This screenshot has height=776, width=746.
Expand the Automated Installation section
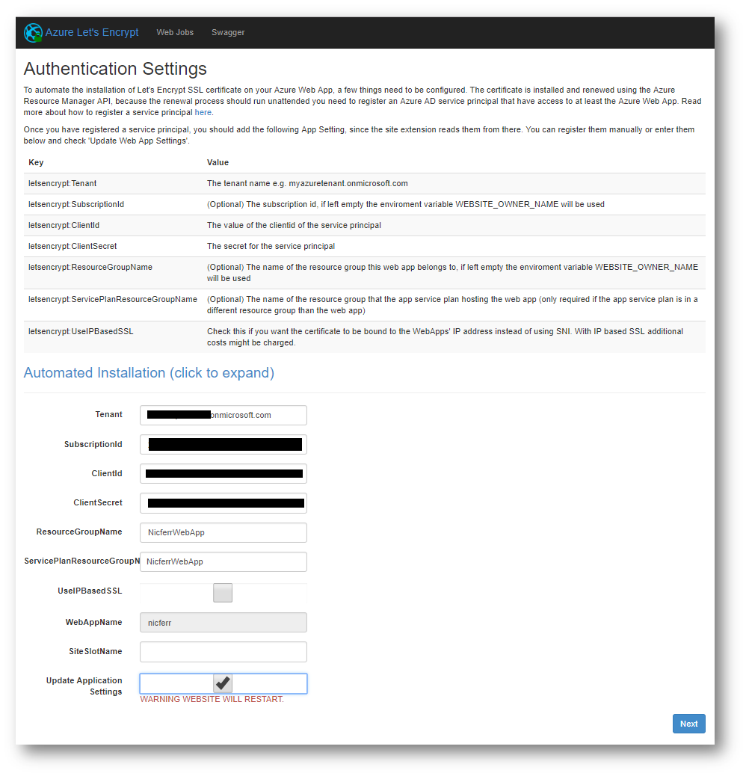[149, 373]
